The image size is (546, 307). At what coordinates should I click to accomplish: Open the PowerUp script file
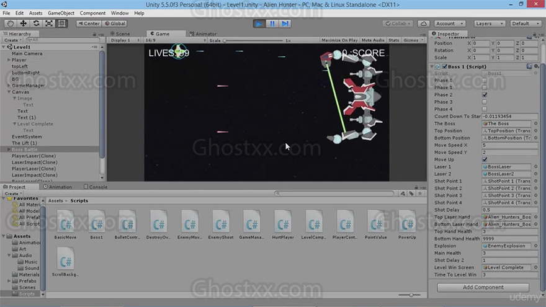point(407,225)
